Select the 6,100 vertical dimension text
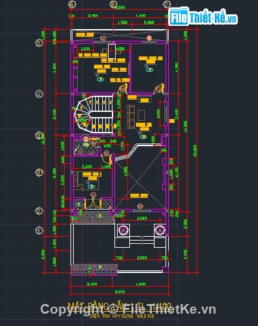This screenshot has height=326, width=258. pos(177,172)
